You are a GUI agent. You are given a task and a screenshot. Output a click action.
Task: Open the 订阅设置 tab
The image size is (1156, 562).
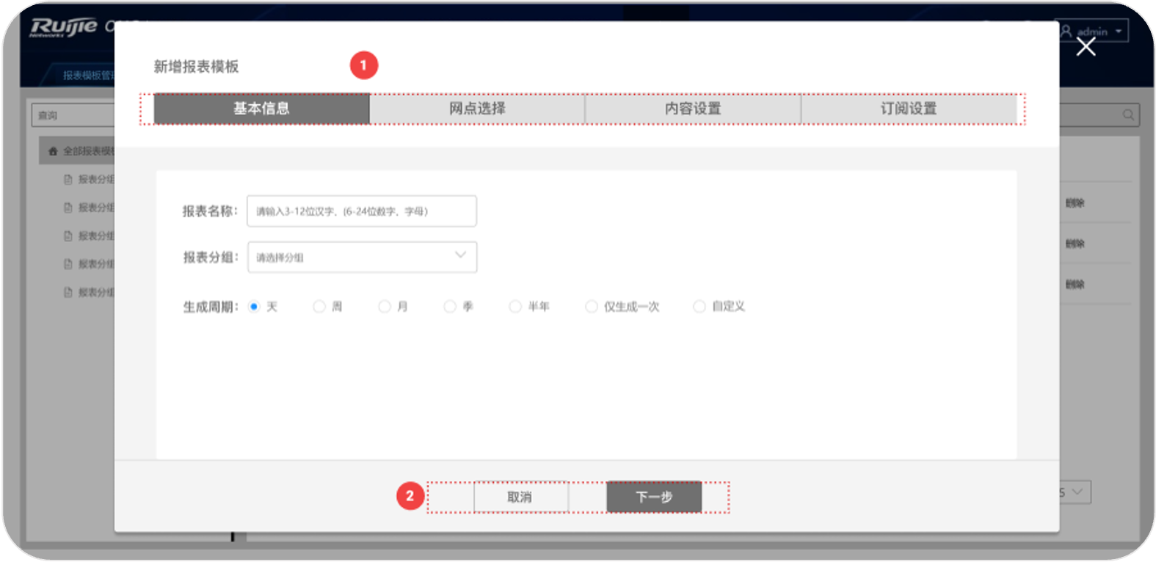(x=909, y=109)
